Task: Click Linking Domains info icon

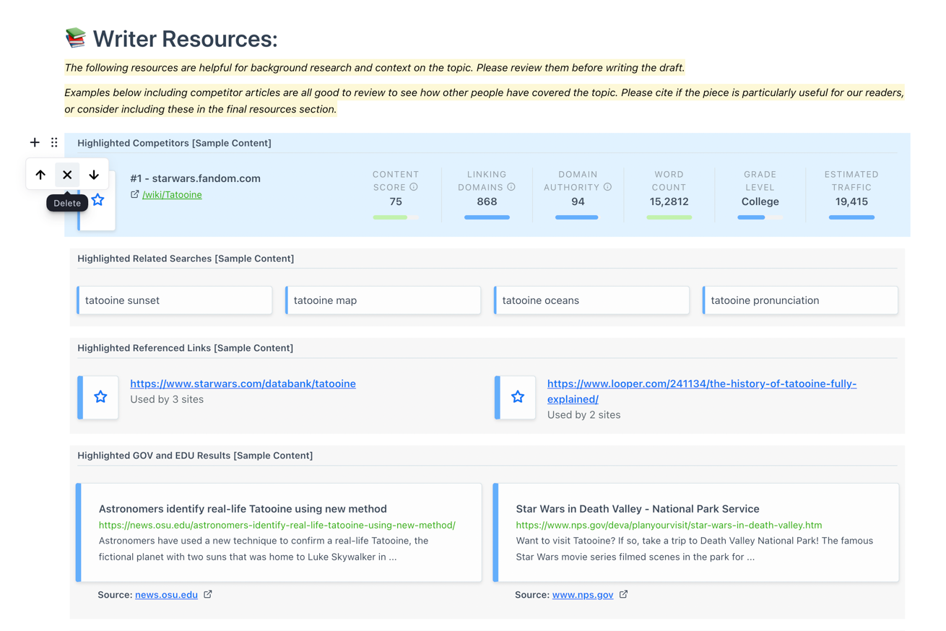Action: pos(511,187)
